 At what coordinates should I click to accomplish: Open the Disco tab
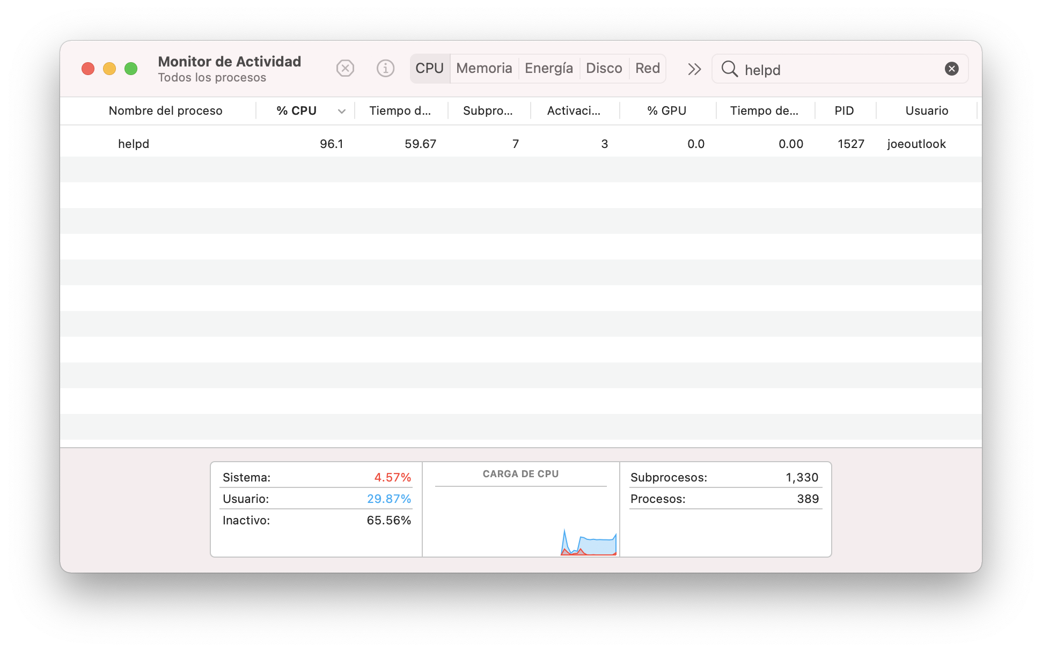604,69
